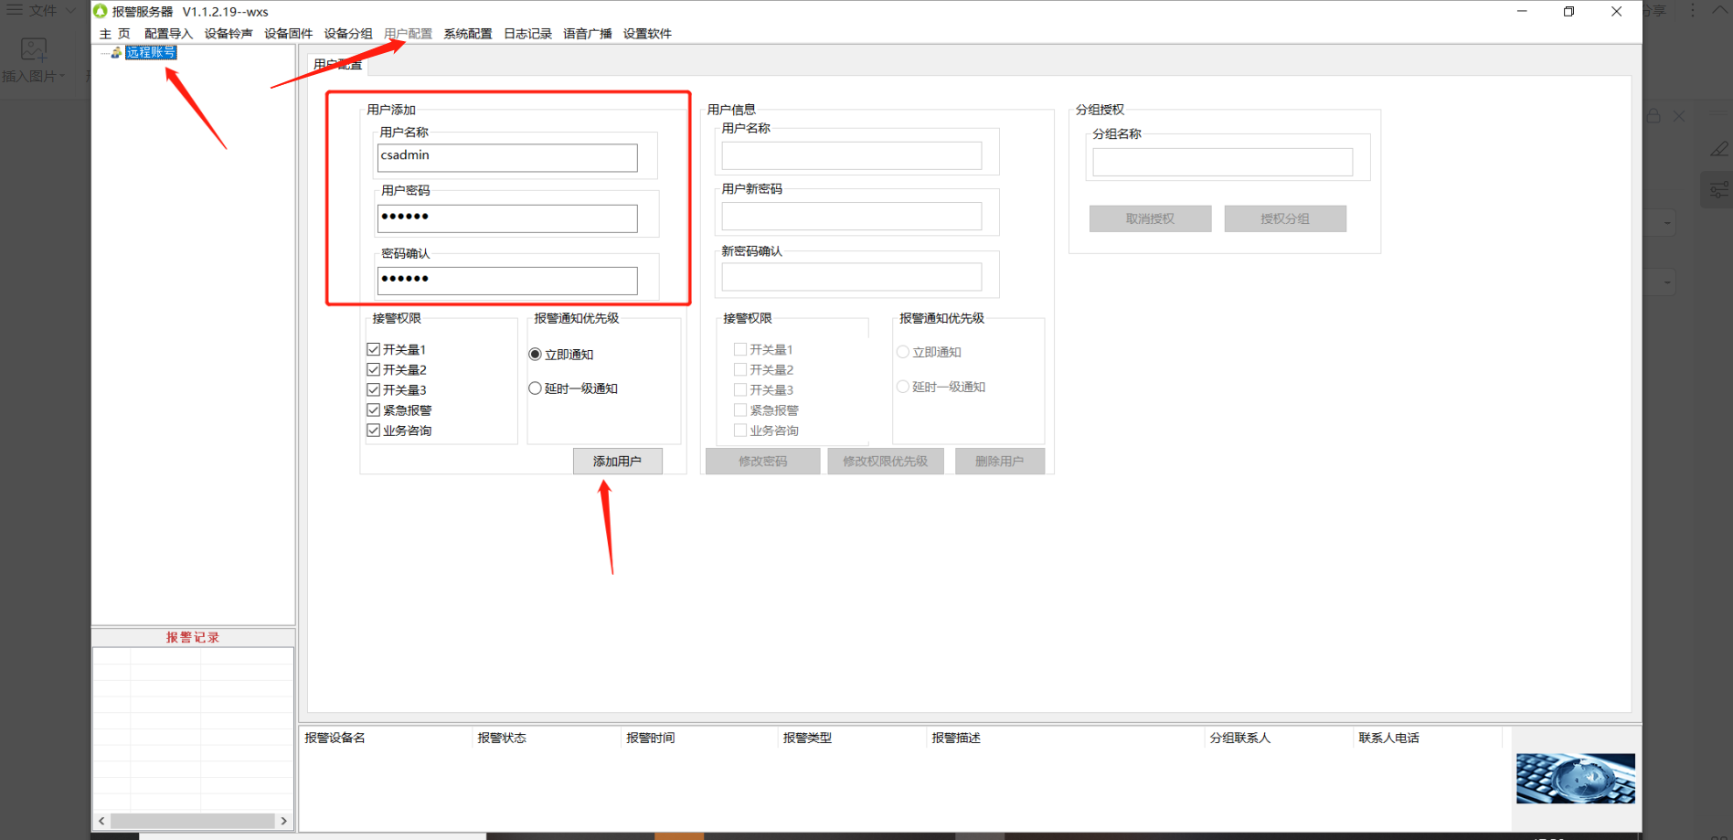Uncheck the 开关量1 checkbox under user add
The height and width of the screenshot is (840, 1733).
pos(373,349)
